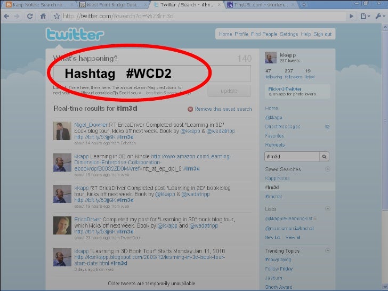
Task: Click the red remove saved search icon
Action: point(190,109)
